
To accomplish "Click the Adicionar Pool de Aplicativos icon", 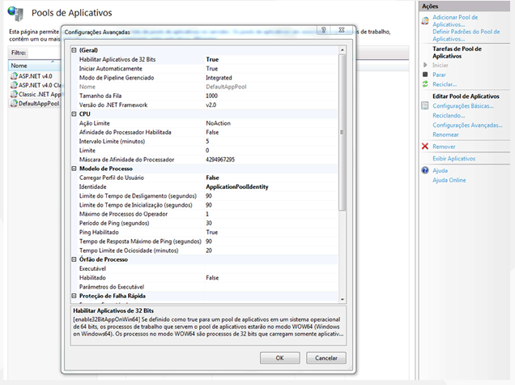I will pyautogui.click(x=425, y=21).
